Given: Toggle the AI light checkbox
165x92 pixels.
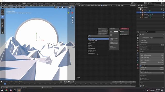Looking at the screenshot, I should click(x=141, y=85).
